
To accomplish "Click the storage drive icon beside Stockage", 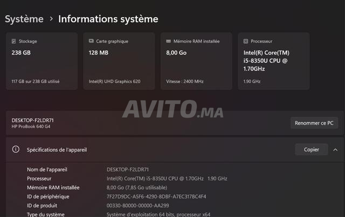I will 14,41.
